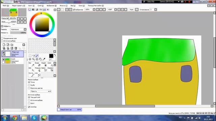The width and height of the screenshot is (216, 121).
Task: Select the Слой1 layer
Action: [x=12, y=61]
